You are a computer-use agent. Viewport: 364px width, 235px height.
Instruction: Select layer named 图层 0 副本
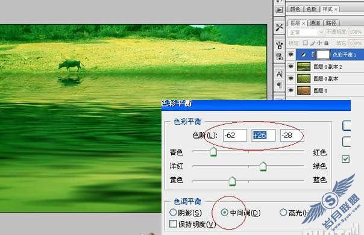(325, 79)
